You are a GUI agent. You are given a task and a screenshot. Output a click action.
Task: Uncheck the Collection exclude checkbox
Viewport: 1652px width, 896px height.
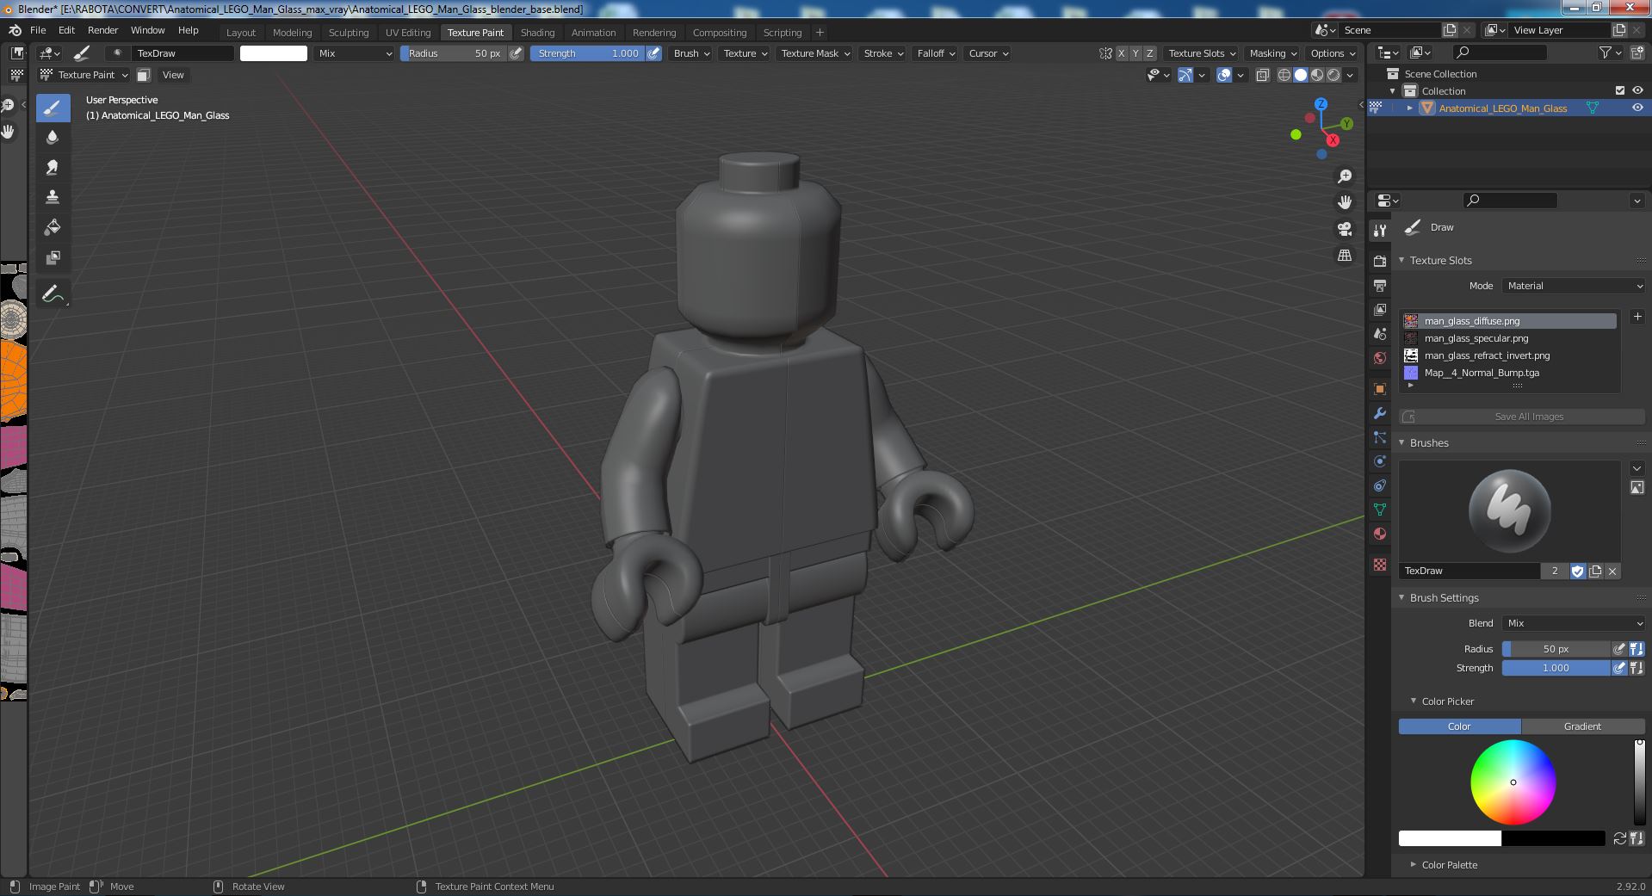click(1620, 90)
